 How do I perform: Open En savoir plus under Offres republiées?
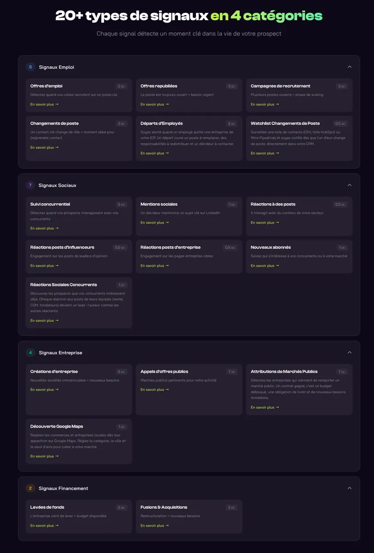click(155, 104)
